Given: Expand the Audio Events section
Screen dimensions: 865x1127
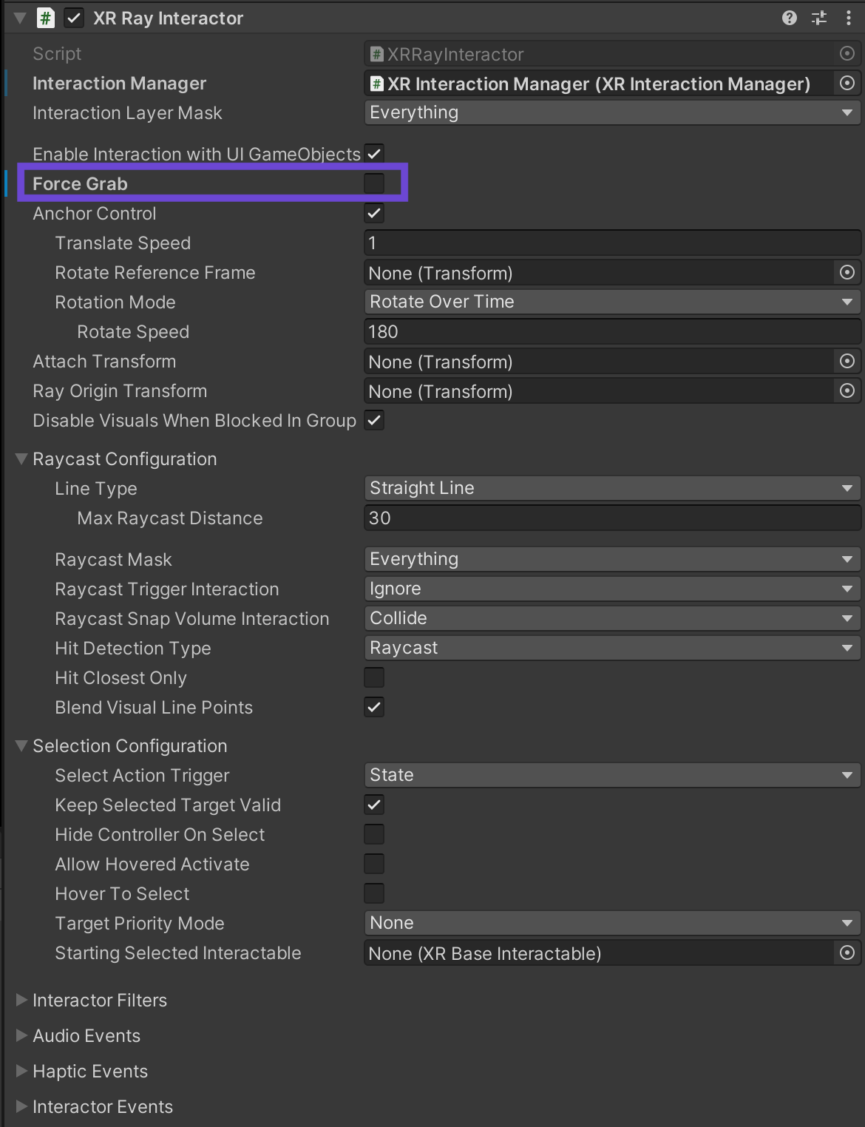Looking at the screenshot, I should [x=21, y=1035].
